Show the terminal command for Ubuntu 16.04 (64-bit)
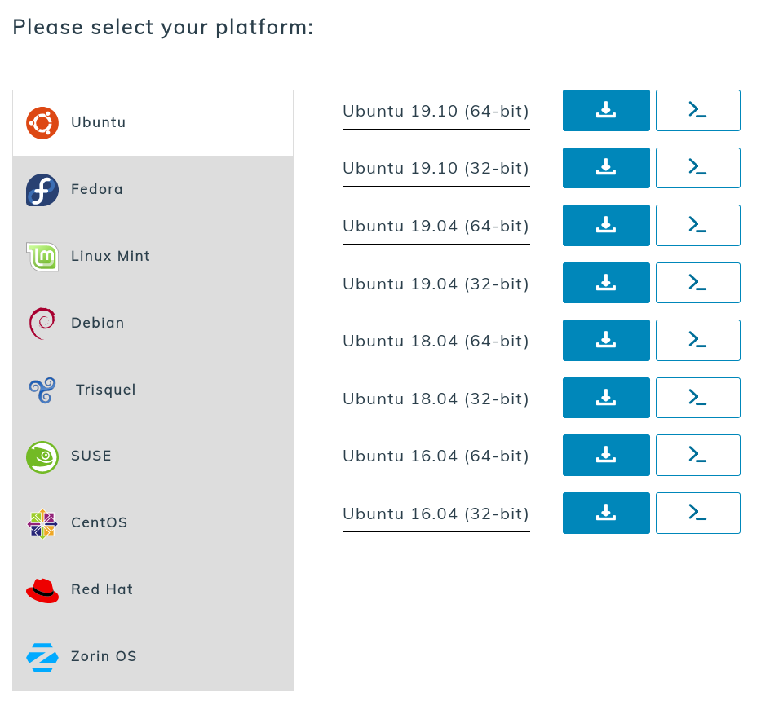 pyautogui.click(x=698, y=456)
